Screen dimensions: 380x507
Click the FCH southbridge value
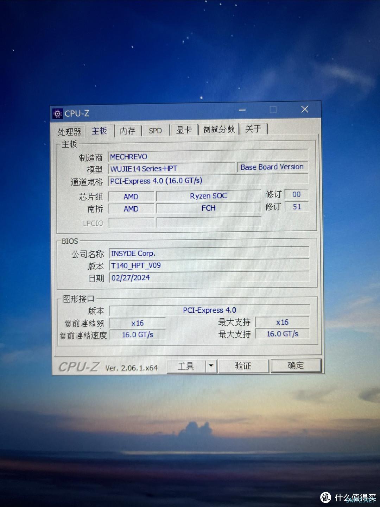pyautogui.click(x=208, y=208)
